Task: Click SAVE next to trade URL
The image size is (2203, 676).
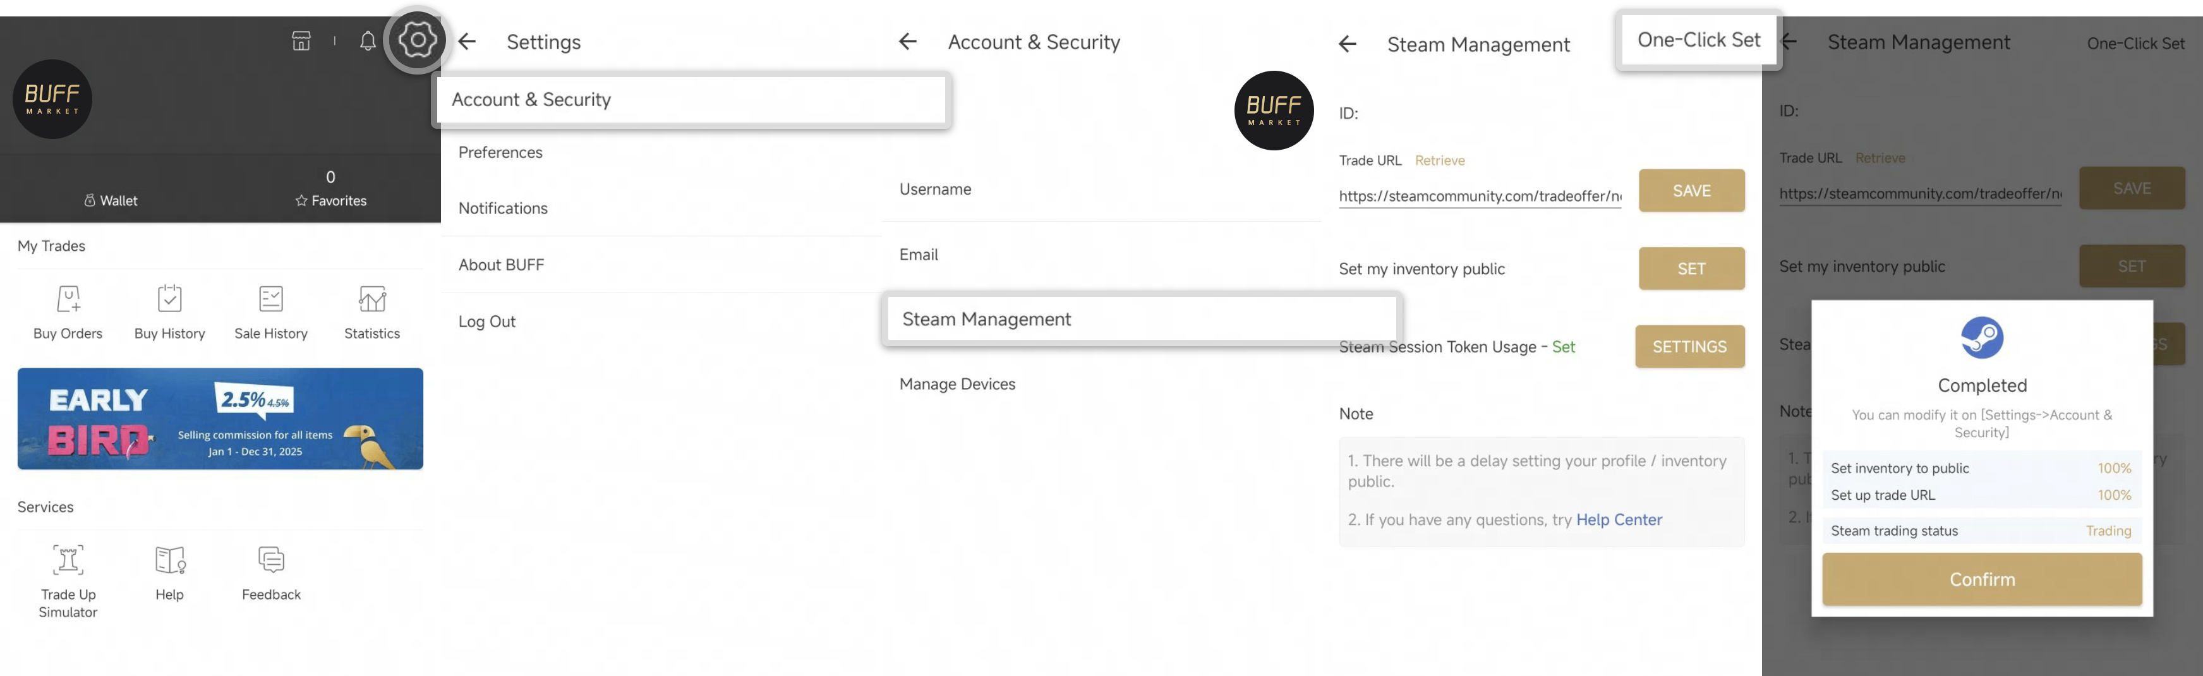Action: click(1691, 191)
